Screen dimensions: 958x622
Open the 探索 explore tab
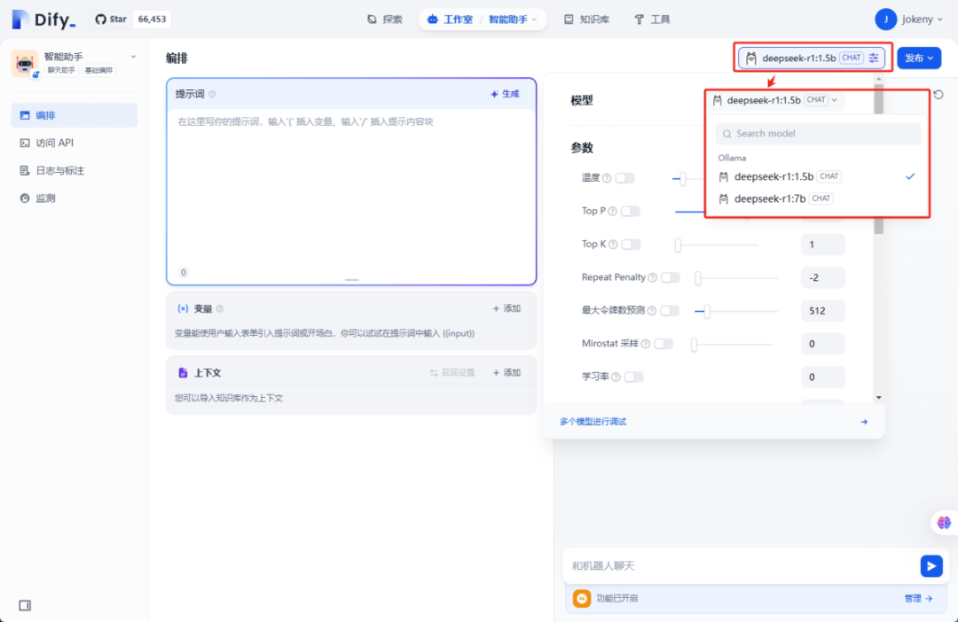tap(385, 19)
